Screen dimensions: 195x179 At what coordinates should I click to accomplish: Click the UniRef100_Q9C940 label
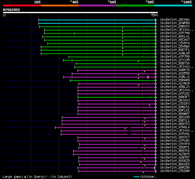coord(175,20)
